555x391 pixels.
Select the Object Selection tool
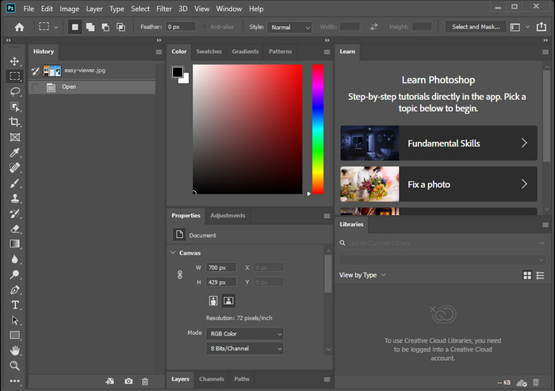14,107
